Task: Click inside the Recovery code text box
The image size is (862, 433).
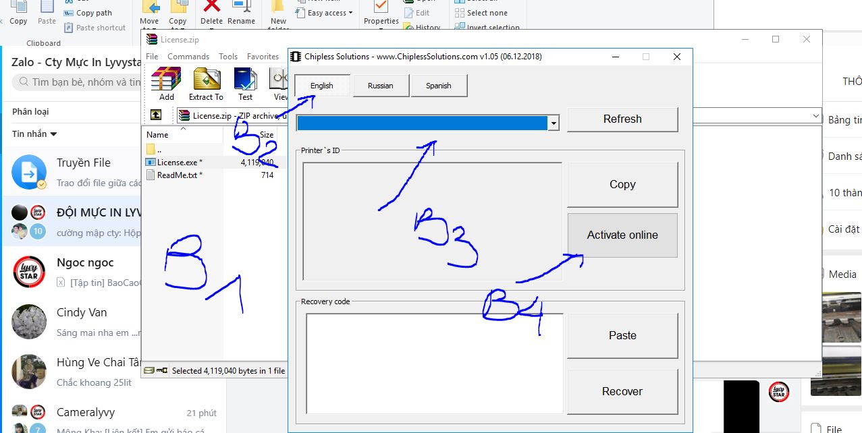Action: point(434,363)
